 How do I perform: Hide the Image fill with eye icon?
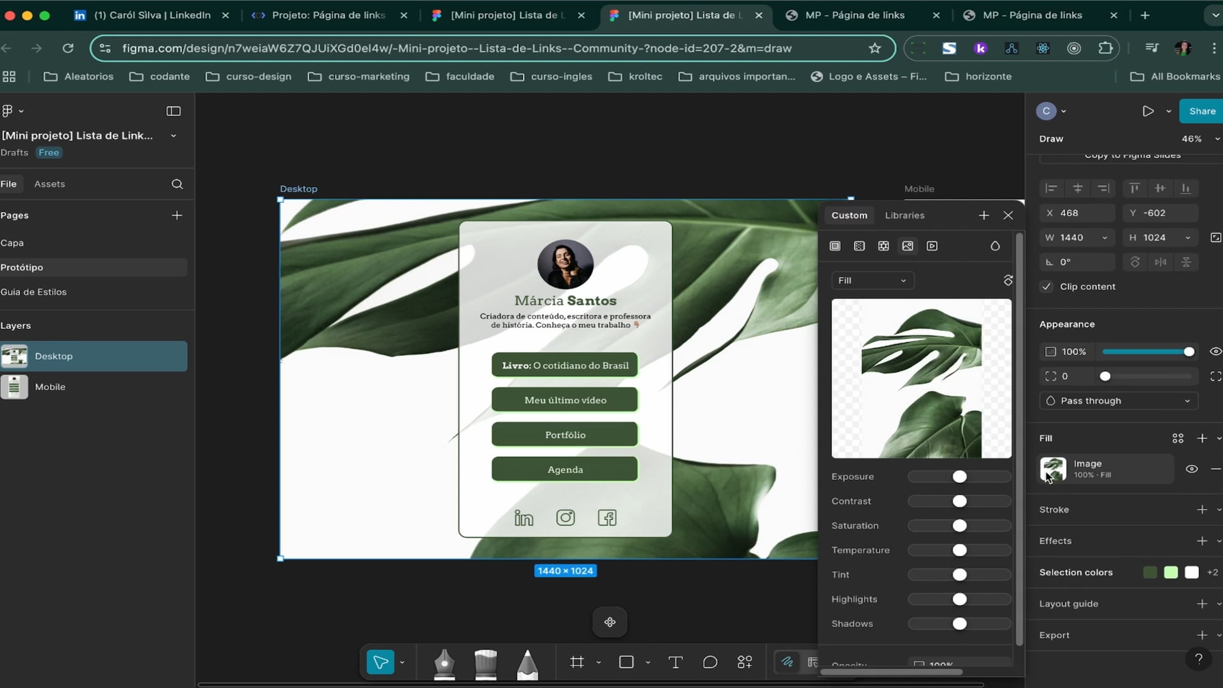(x=1192, y=469)
